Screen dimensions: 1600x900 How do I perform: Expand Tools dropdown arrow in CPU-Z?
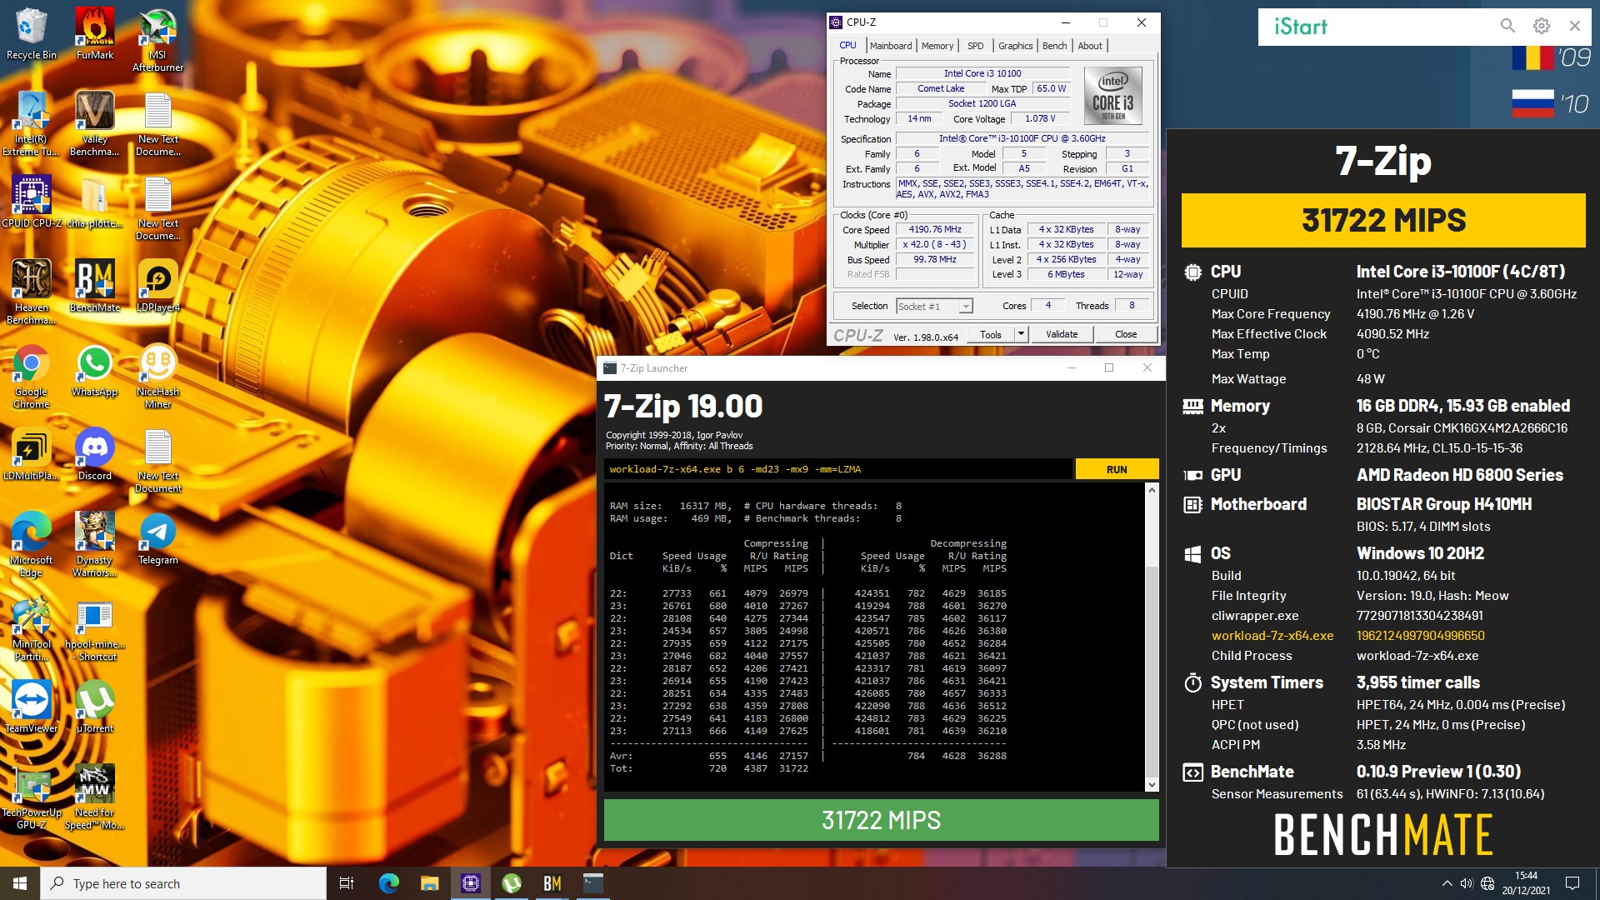click(1020, 334)
